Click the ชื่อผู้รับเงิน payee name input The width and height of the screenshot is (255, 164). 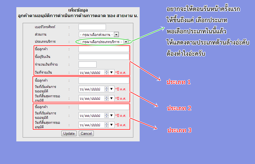click(x=104, y=57)
